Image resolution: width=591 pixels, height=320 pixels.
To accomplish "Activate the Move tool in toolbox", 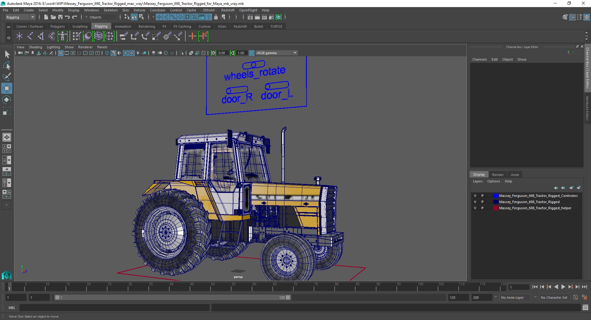I will tap(7, 88).
